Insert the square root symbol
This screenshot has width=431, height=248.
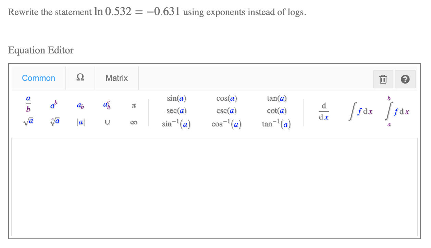pyautogui.click(x=28, y=122)
